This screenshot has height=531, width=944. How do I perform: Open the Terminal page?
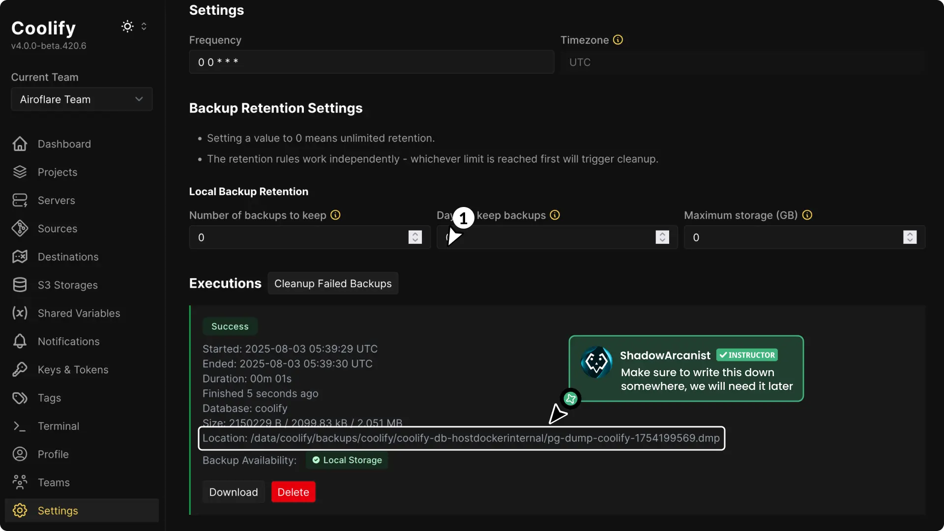(x=59, y=426)
